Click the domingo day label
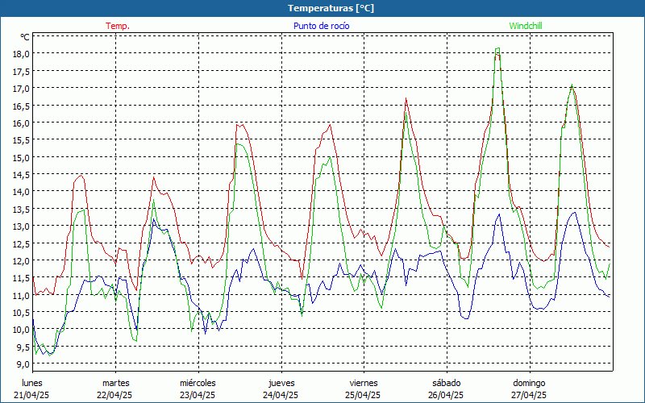 [528, 383]
